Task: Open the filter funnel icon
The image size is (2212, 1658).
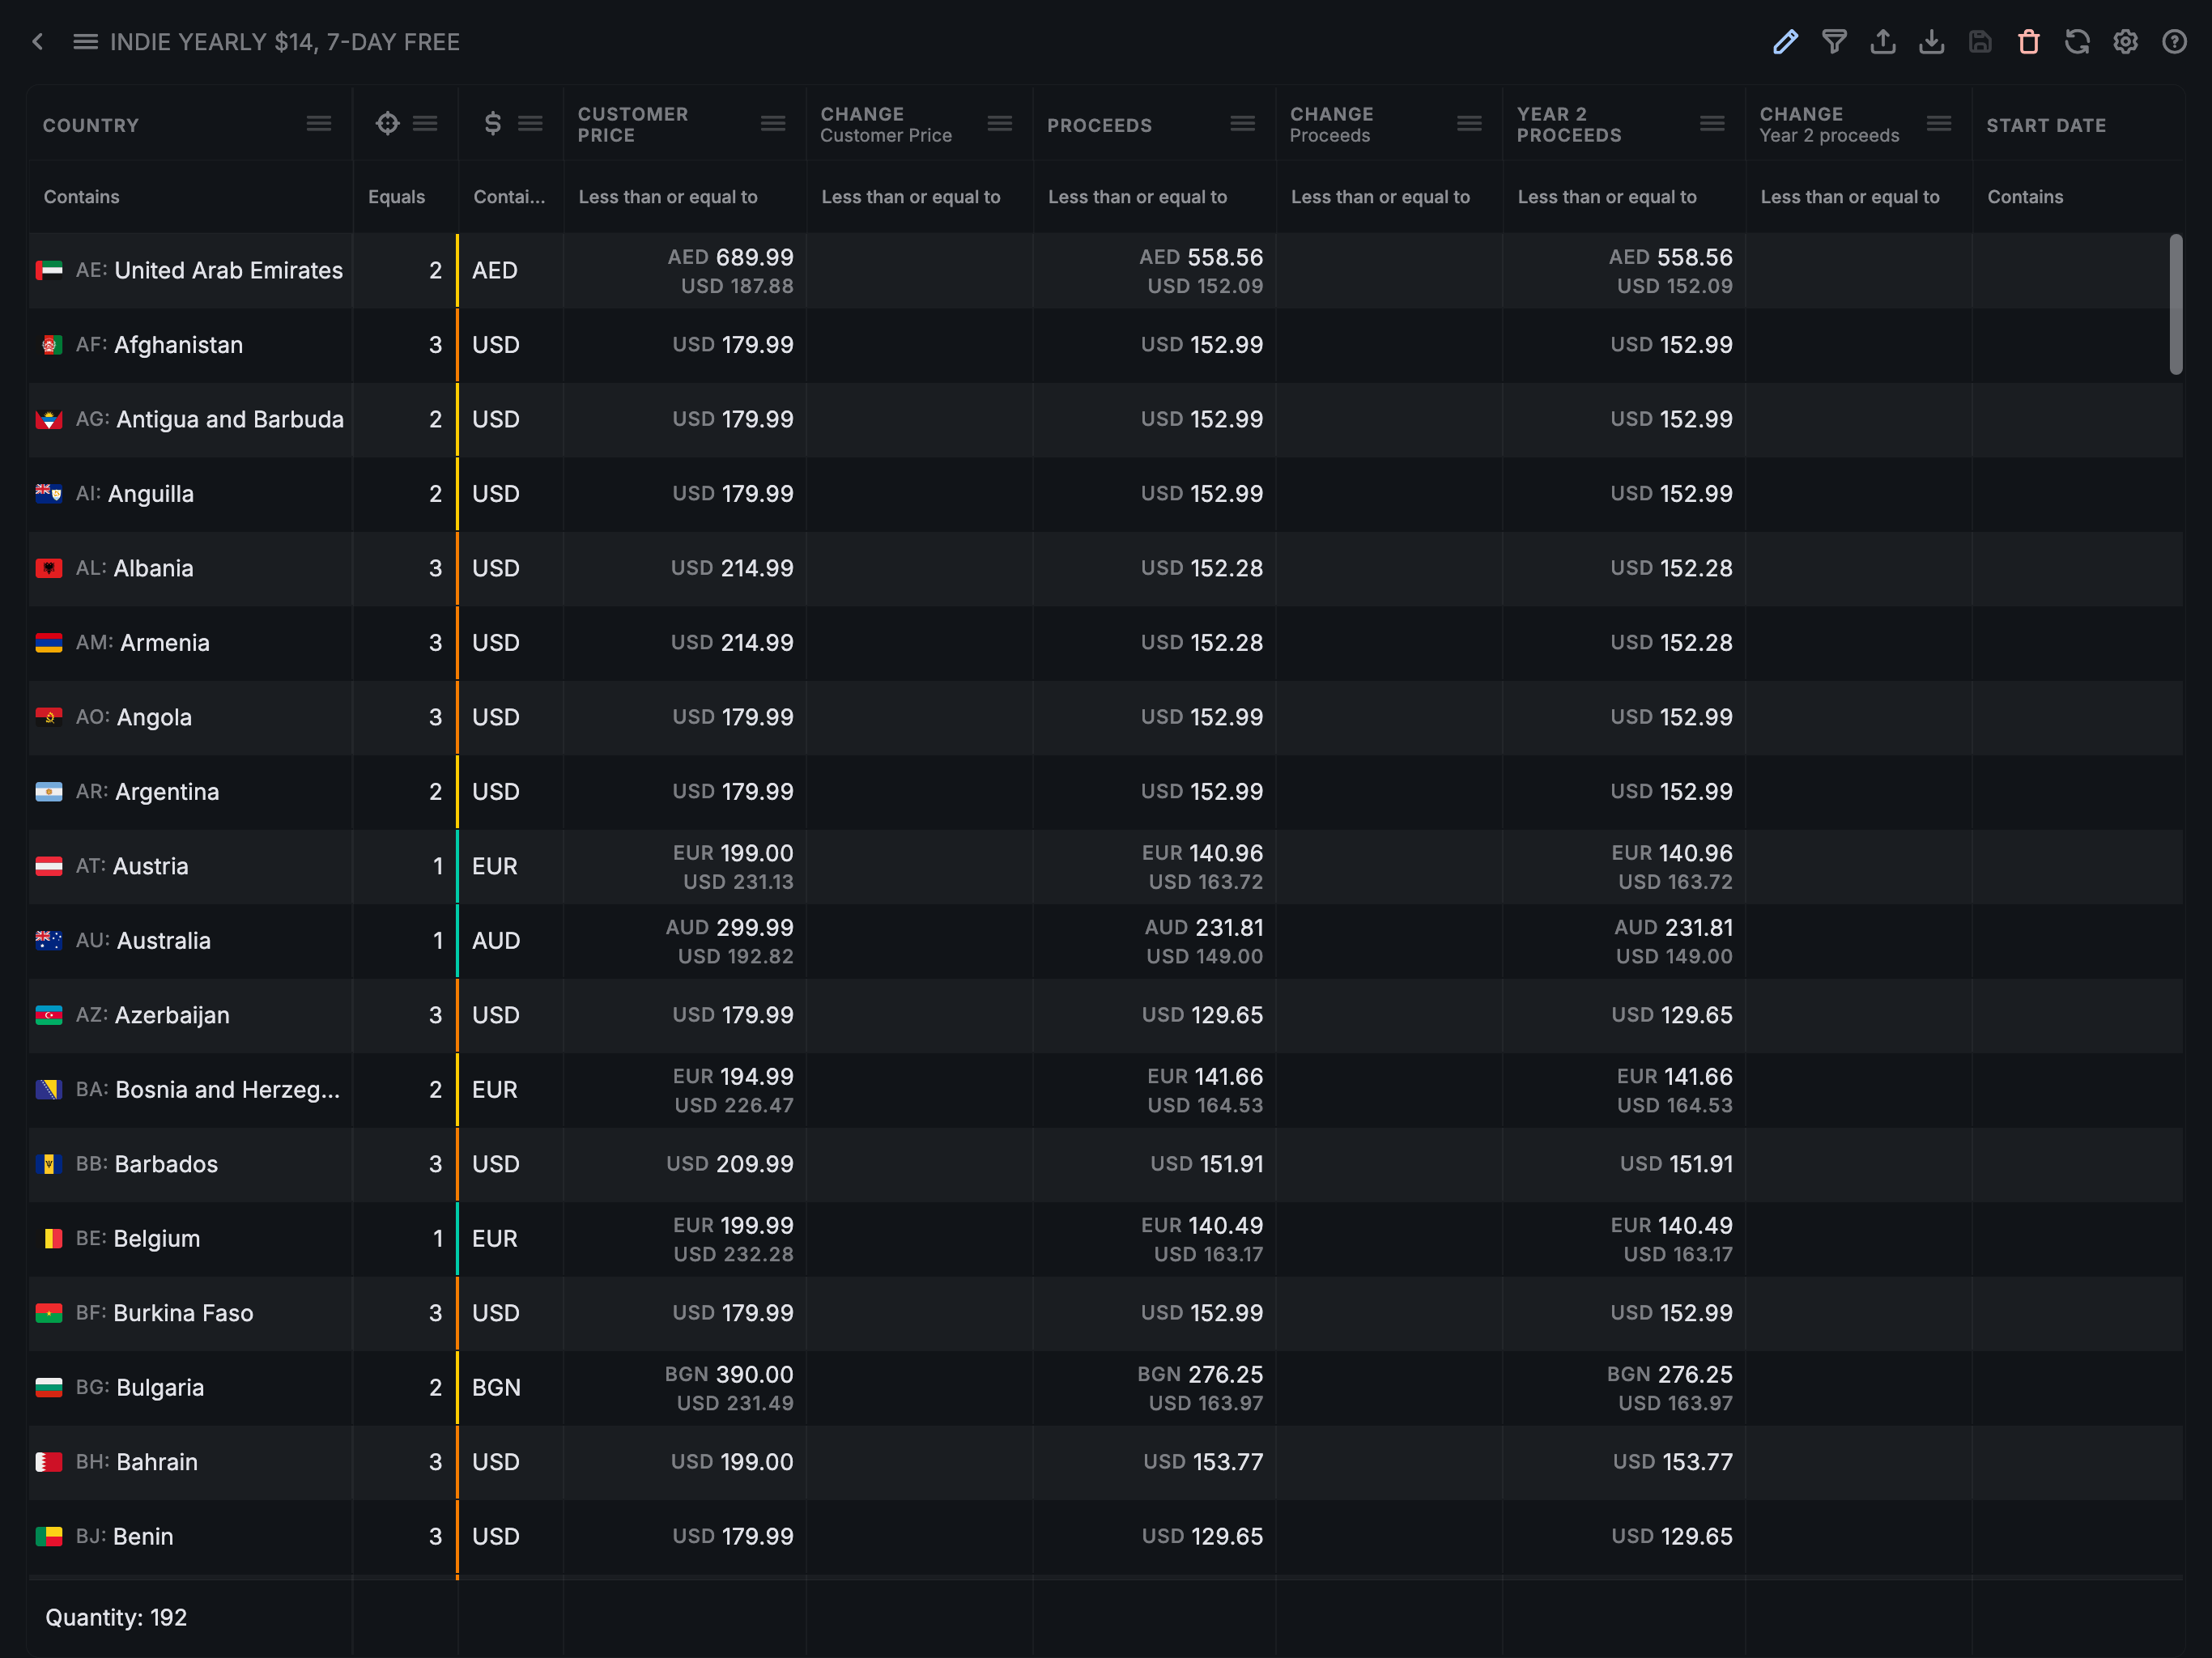Action: tap(1834, 42)
